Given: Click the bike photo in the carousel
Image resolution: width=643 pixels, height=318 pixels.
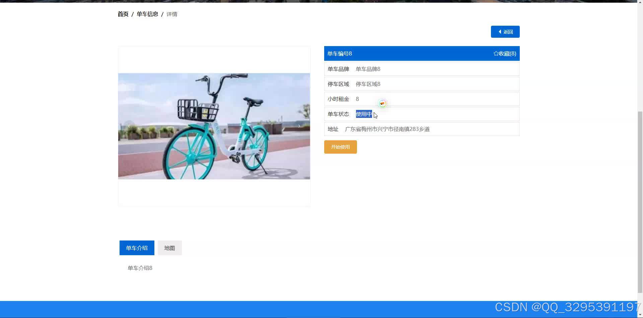Looking at the screenshot, I should [x=214, y=126].
